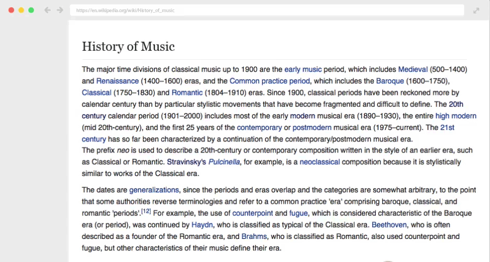Screen dimensions: 490x262
Task: Click the browser forward arrow
Action: pyautogui.click(x=60, y=10)
